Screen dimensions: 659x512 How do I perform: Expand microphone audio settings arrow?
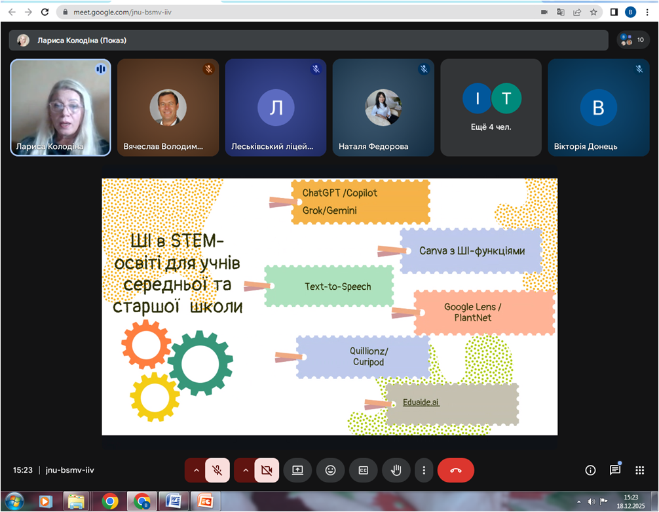pyautogui.click(x=195, y=470)
